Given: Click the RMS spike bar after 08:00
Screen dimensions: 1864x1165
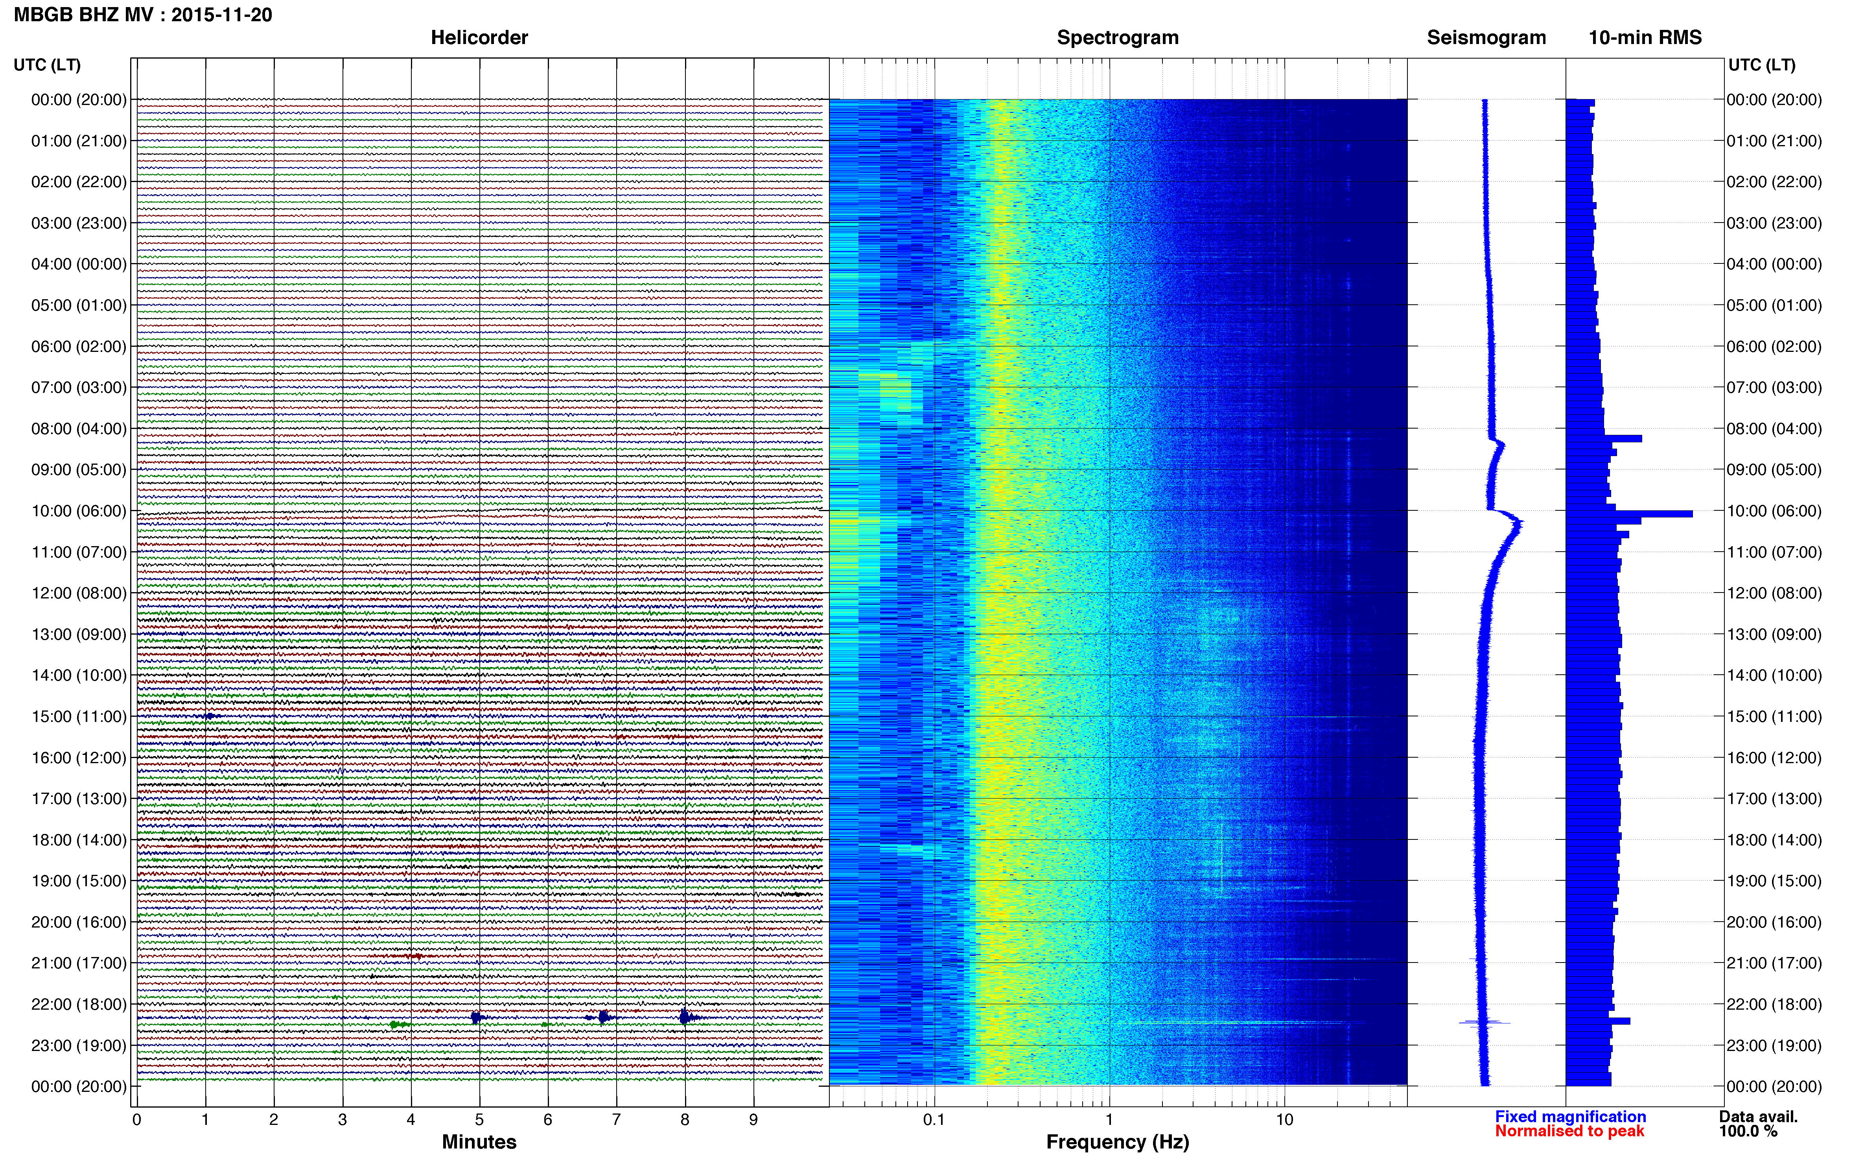Looking at the screenshot, I should [1604, 438].
